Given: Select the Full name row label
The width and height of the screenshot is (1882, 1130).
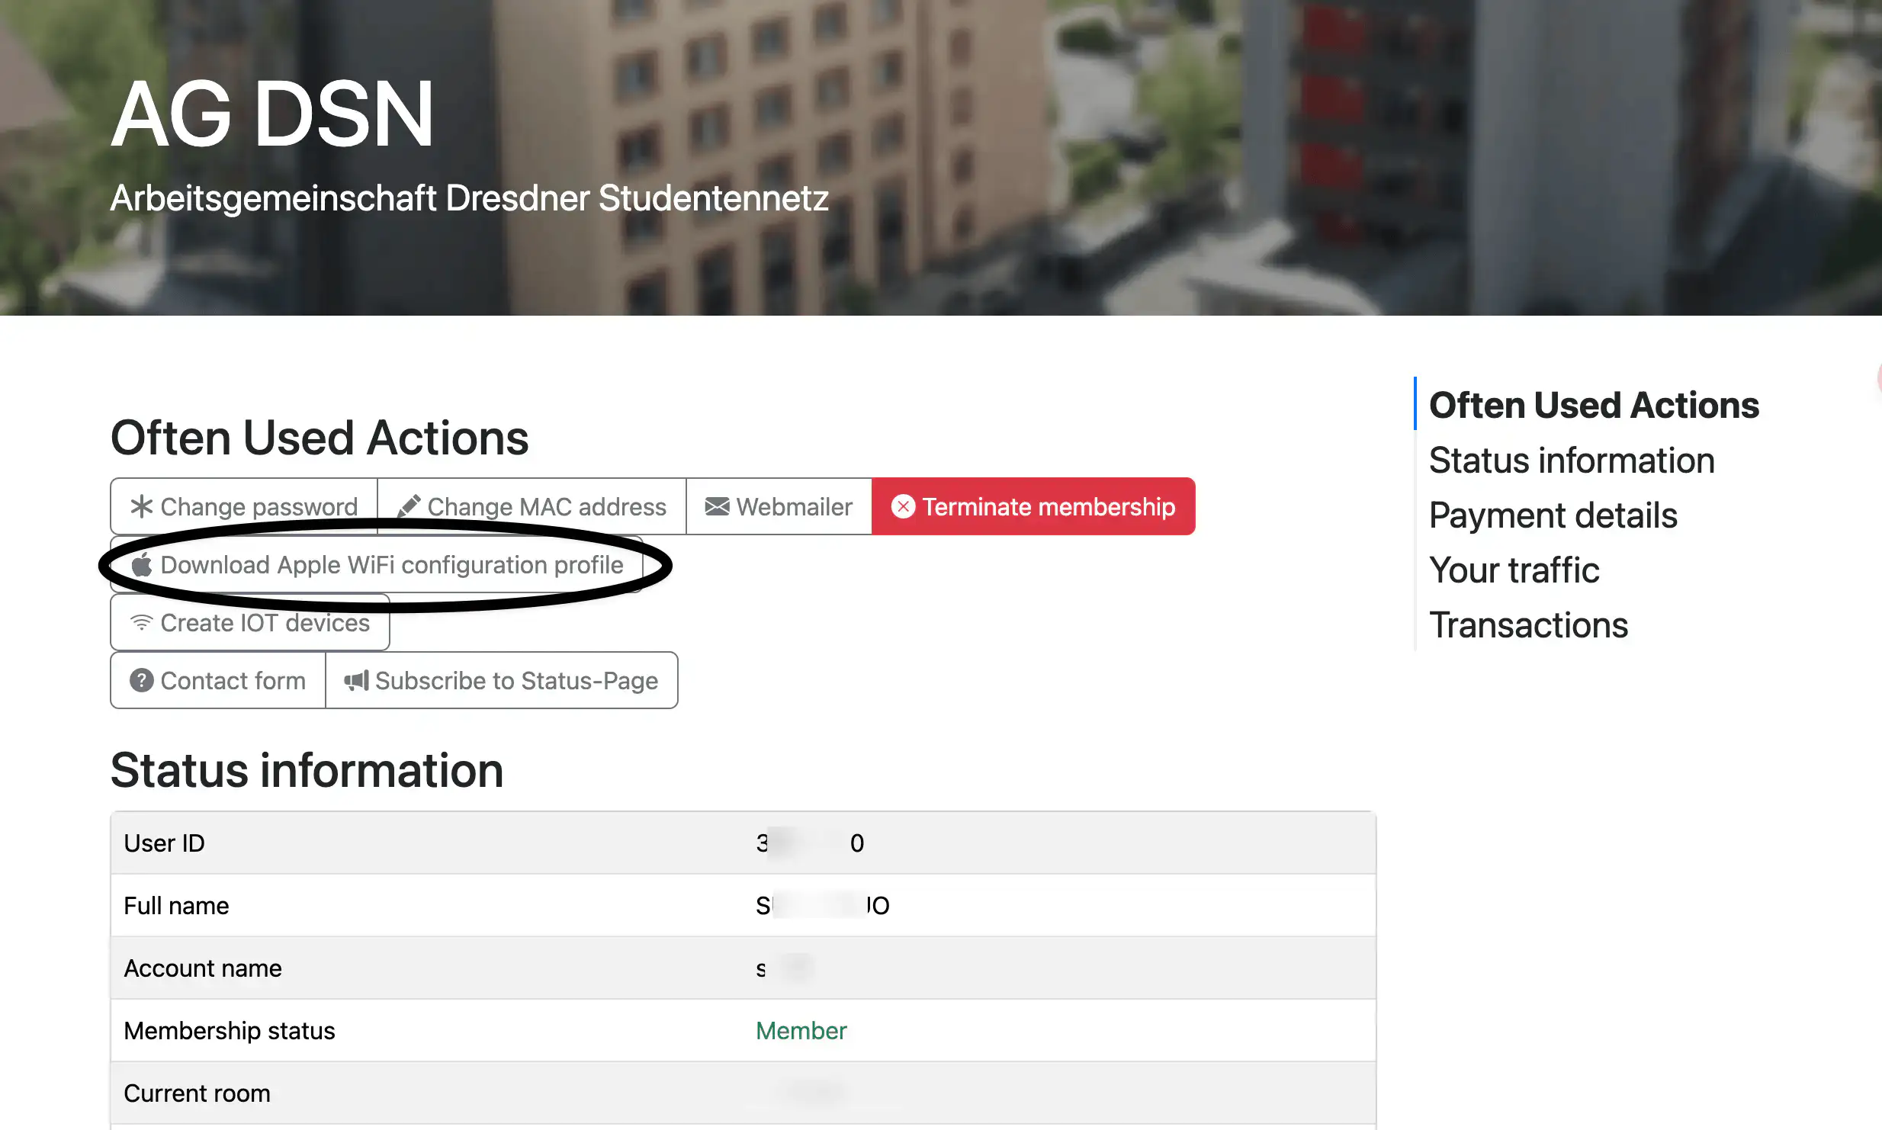Looking at the screenshot, I should coord(176,906).
